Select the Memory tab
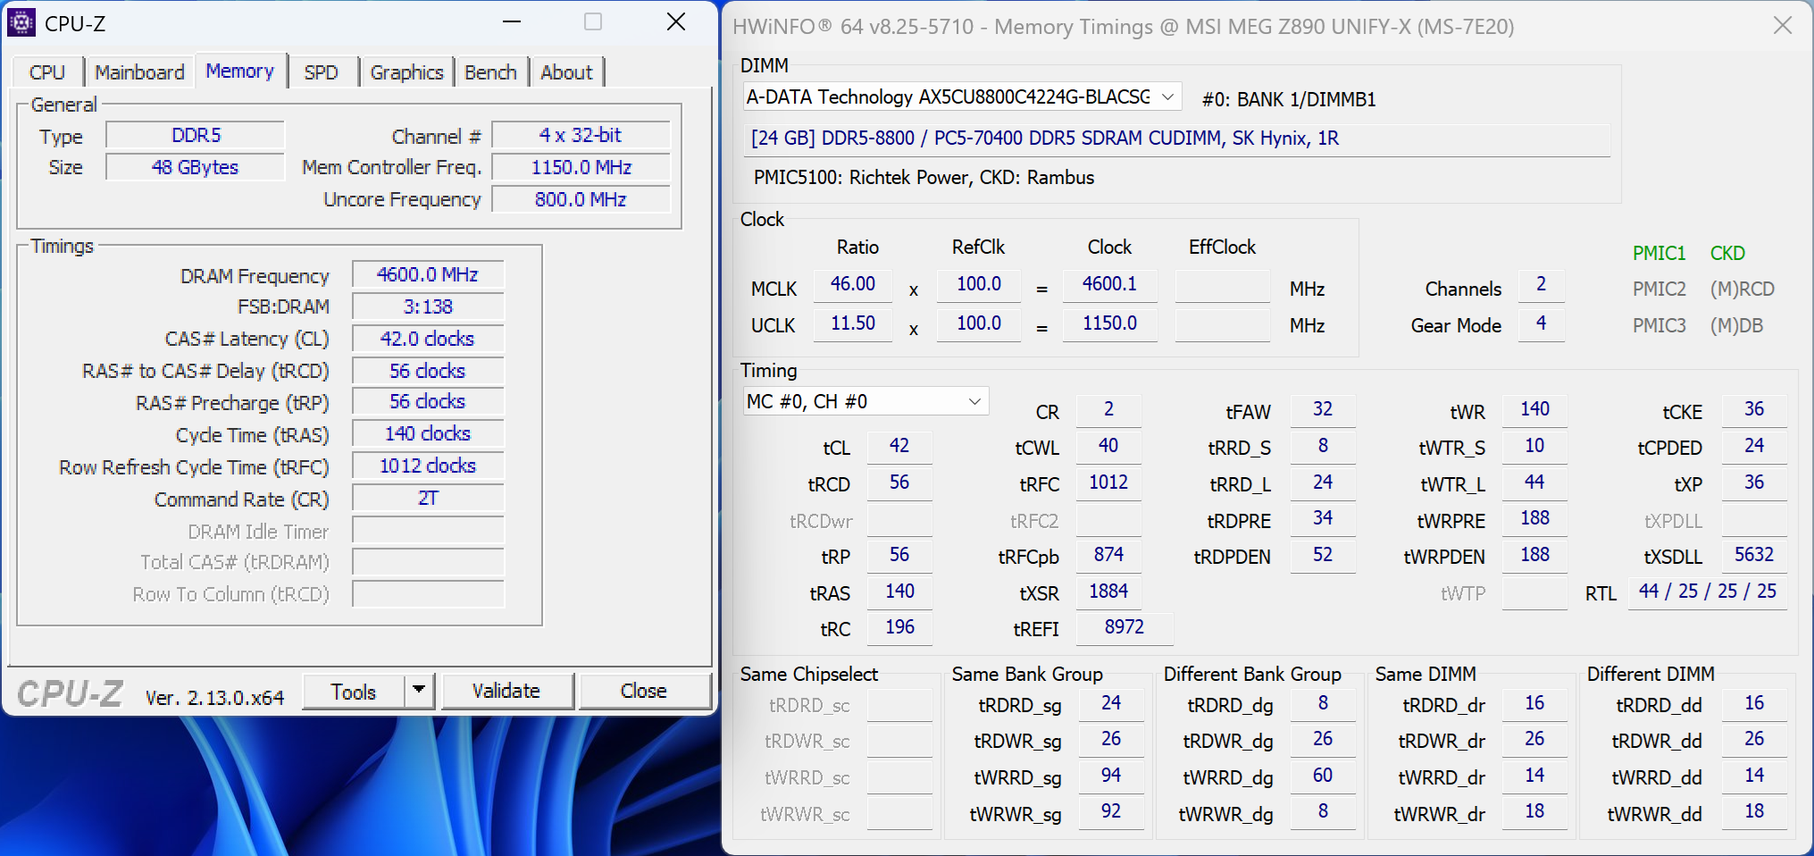1814x856 pixels. (x=240, y=71)
